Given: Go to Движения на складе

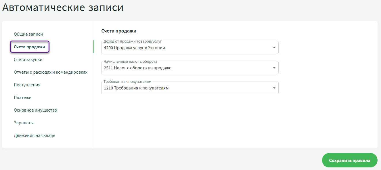Looking at the screenshot, I should [35, 135].
